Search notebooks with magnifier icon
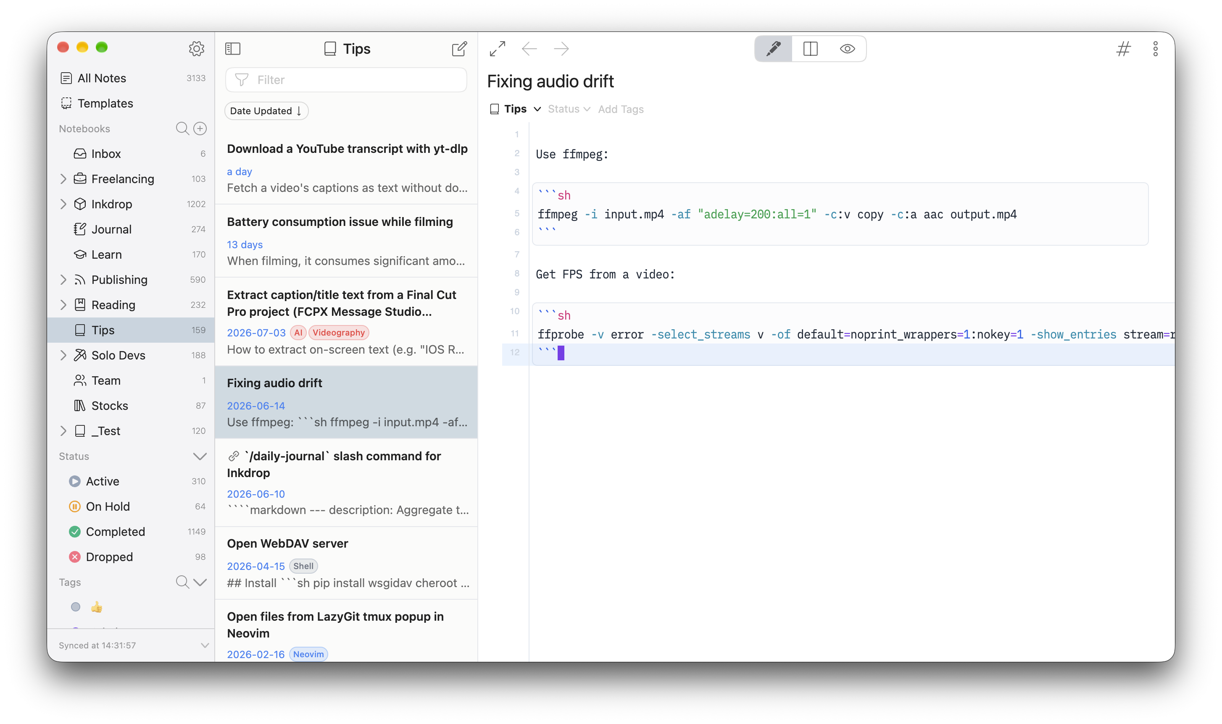Screen dimensions: 1222x724 (182, 129)
